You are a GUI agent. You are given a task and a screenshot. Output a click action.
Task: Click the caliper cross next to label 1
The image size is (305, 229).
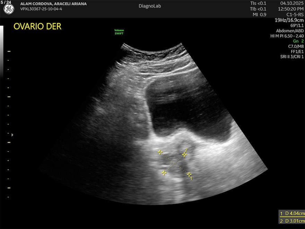pyautogui.click(x=189, y=174)
